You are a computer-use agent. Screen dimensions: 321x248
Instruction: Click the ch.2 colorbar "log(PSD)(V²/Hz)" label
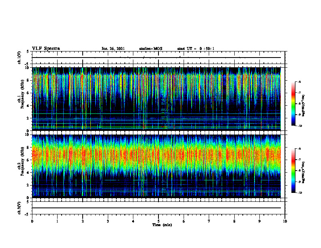tap(304, 172)
